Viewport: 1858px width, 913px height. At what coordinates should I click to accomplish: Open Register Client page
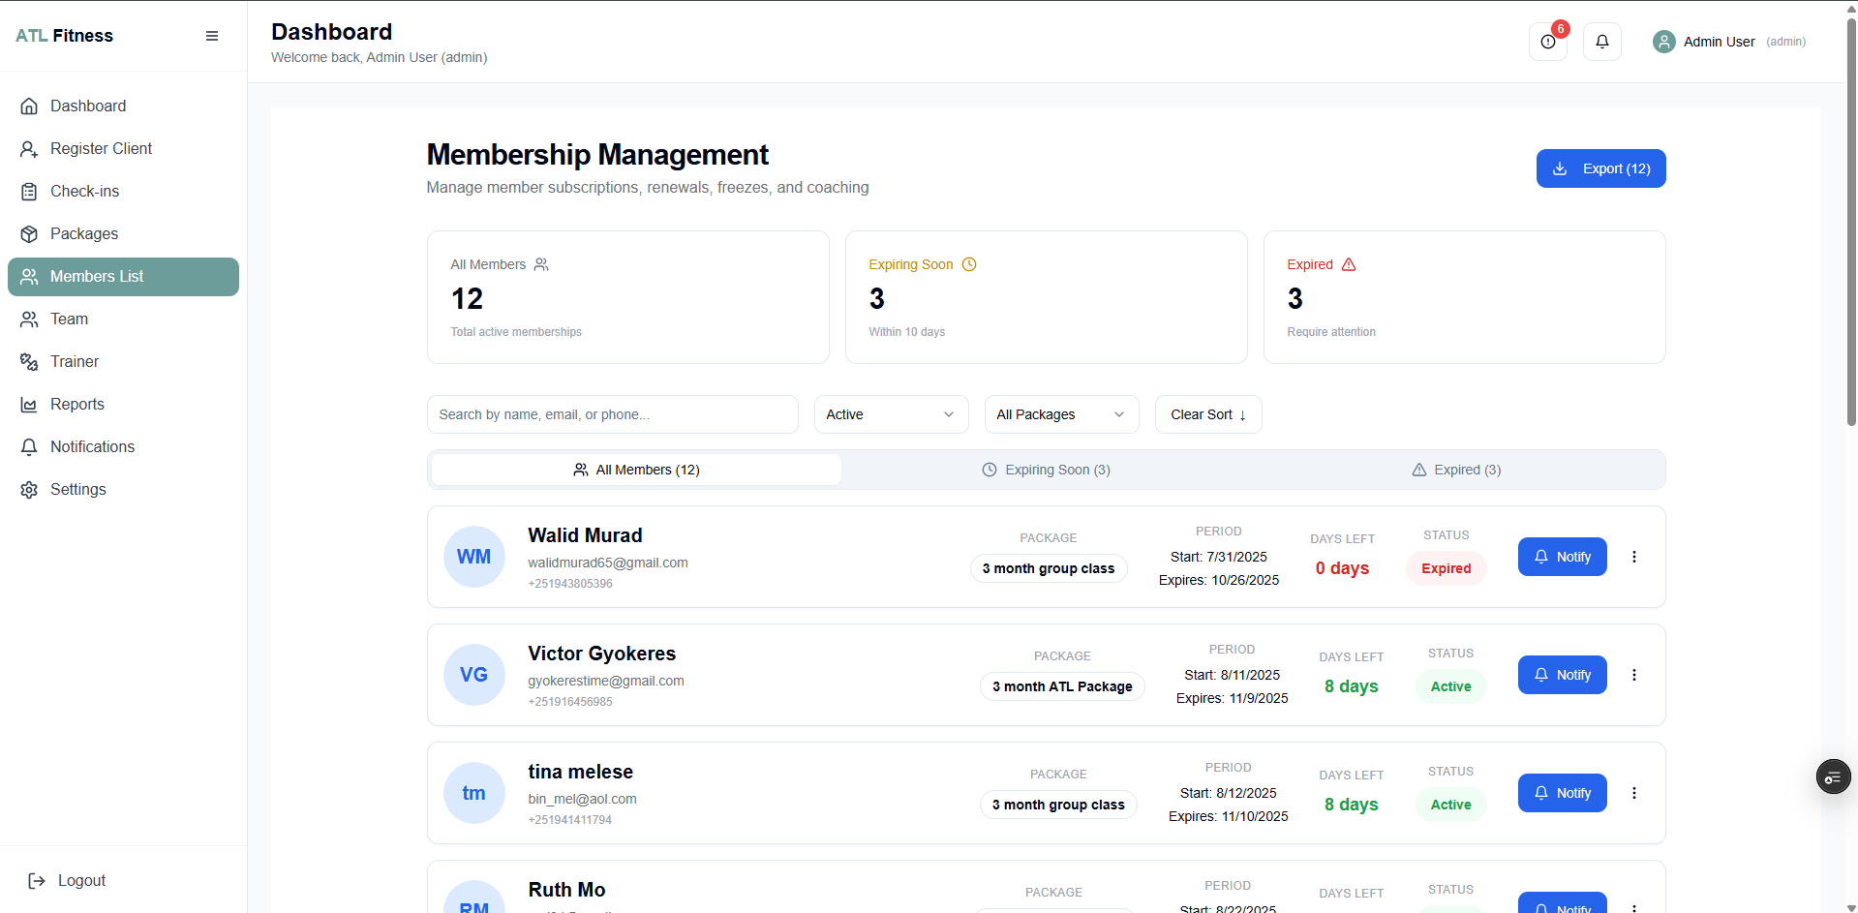pos(123,149)
